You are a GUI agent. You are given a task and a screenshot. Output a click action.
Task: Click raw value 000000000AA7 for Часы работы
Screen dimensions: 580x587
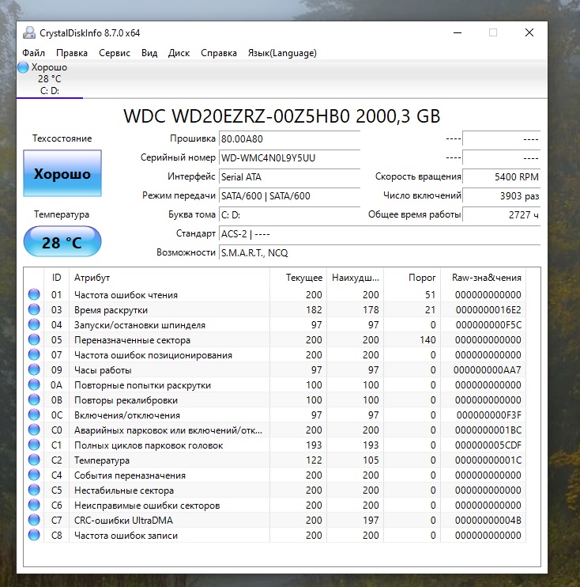[x=488, y=370]
